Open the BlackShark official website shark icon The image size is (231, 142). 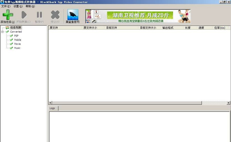point(73,15)
